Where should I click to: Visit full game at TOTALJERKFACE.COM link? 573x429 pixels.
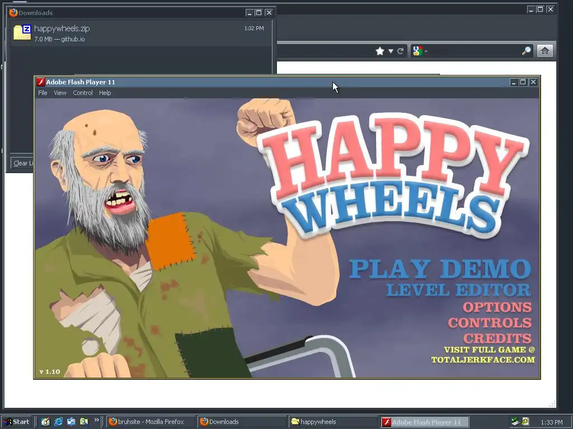point(483,355)
